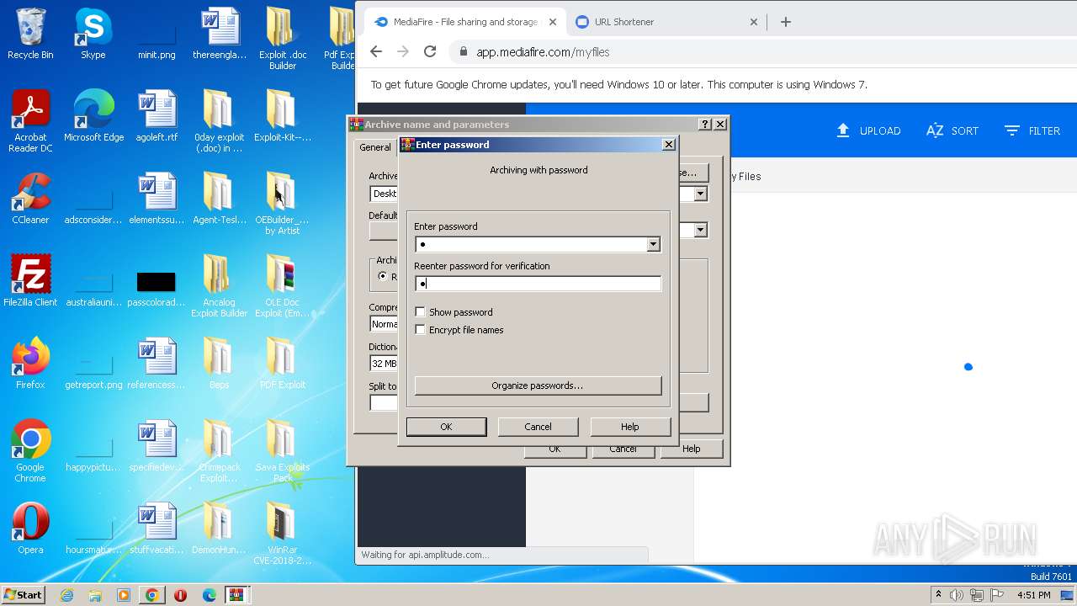Open the CCleaner desktop shortcut
The height and width of the screenshot is (606, 1077).
click(x=30, y=199)
